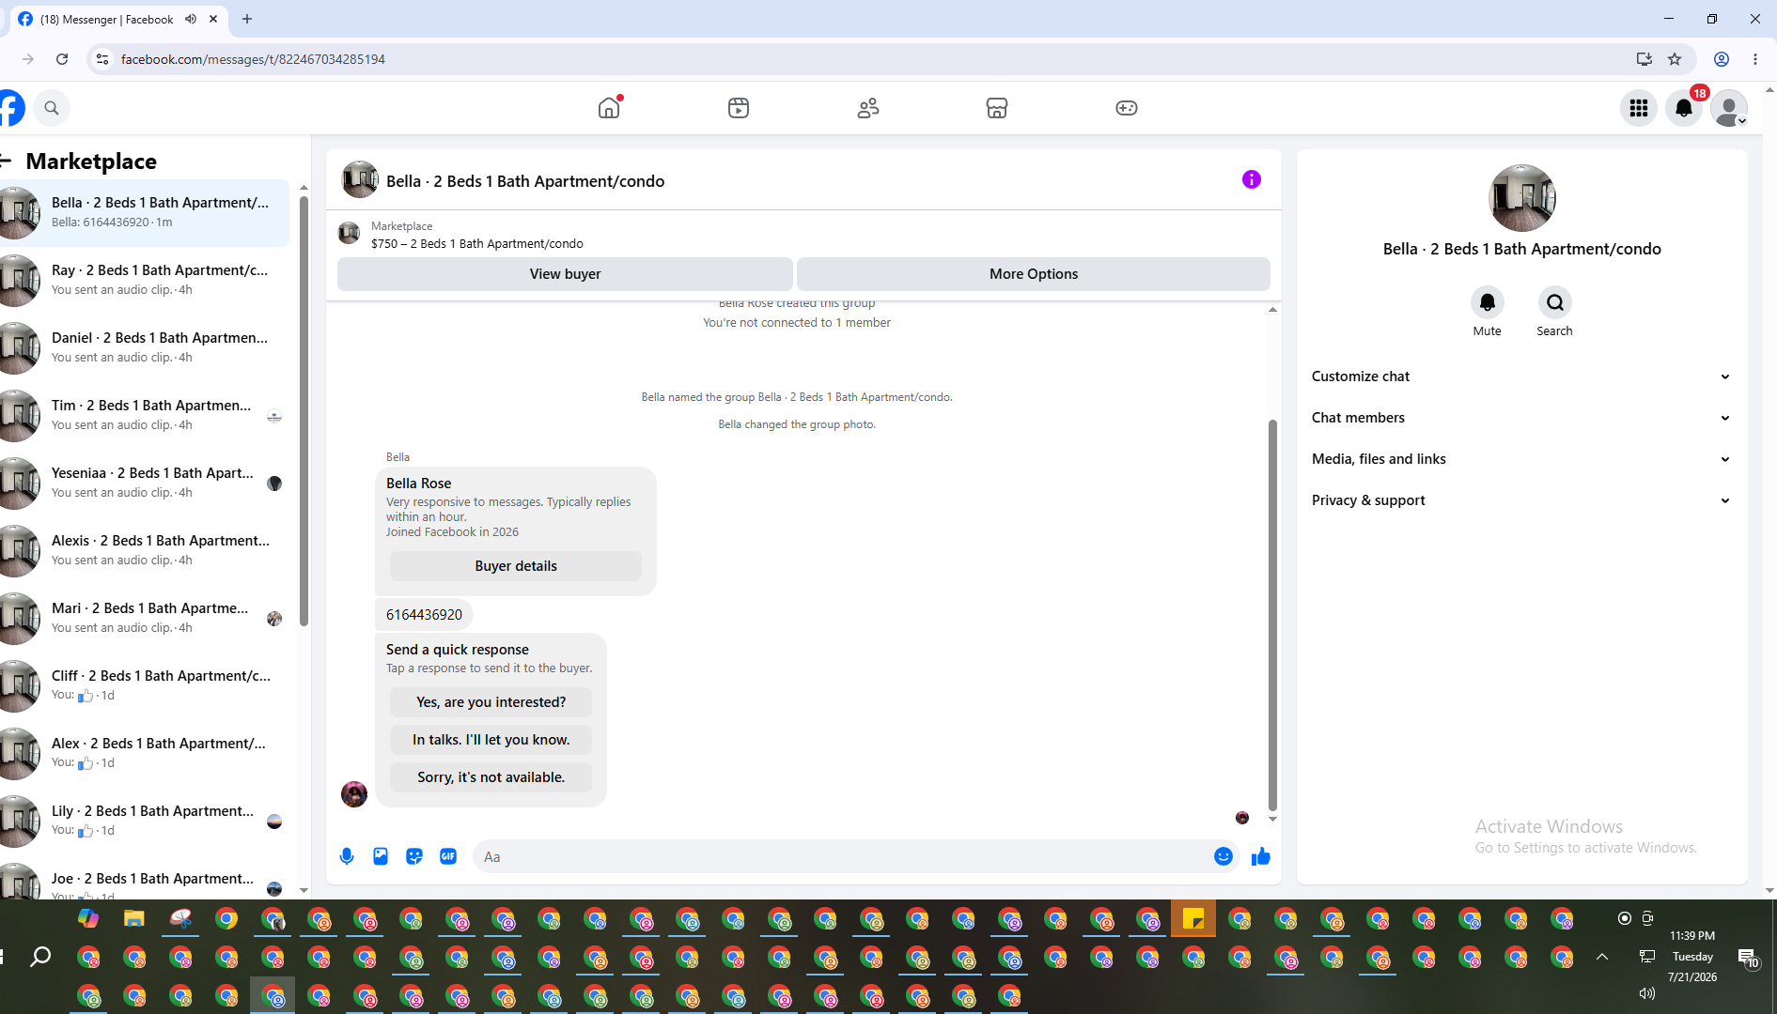Open a new browser tab

[247, 19]
